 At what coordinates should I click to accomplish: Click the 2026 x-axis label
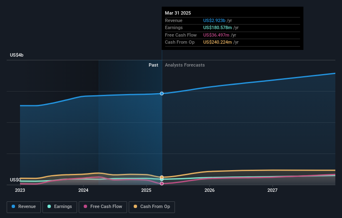coord(210,190)
